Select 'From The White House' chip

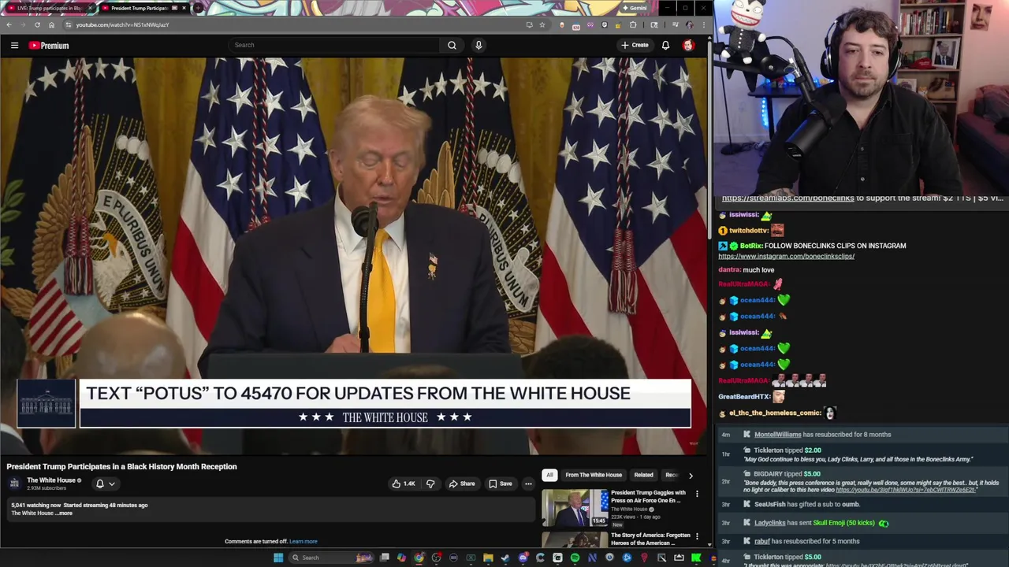tap(594, 475)
